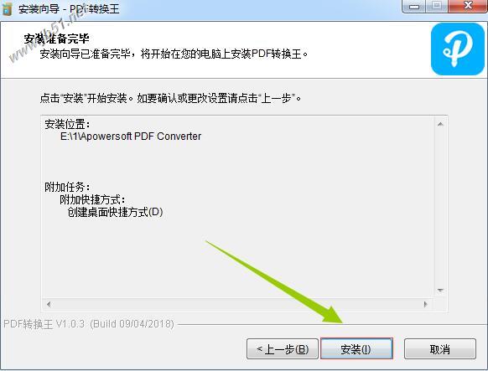The image size is (488, 371).
Task: Click the blue PDF转换王 logo
Action: (x=458, y=49)
